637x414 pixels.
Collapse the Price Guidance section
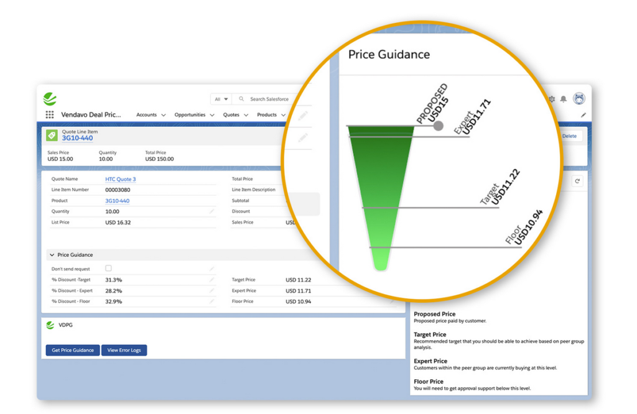52,255
